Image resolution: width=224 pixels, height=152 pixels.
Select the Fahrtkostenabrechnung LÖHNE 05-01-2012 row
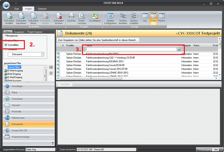tap(137, 73)
